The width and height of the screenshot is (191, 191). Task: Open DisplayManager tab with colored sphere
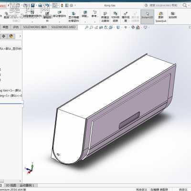pos(11,36)
